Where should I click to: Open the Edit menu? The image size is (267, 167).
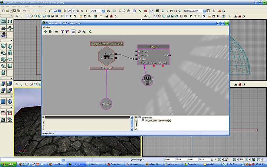coord(8,6)
